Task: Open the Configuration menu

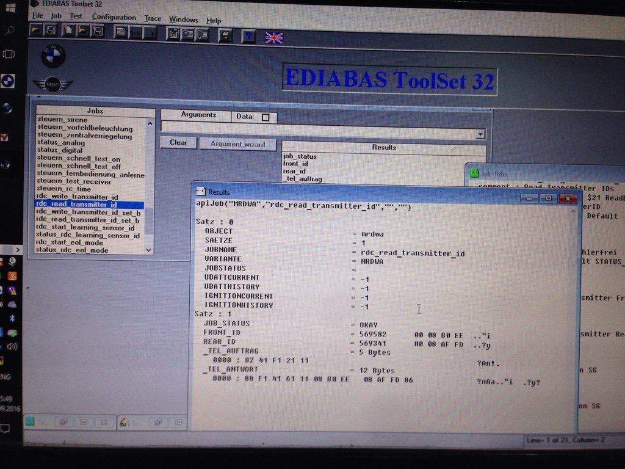Action: 114,17
